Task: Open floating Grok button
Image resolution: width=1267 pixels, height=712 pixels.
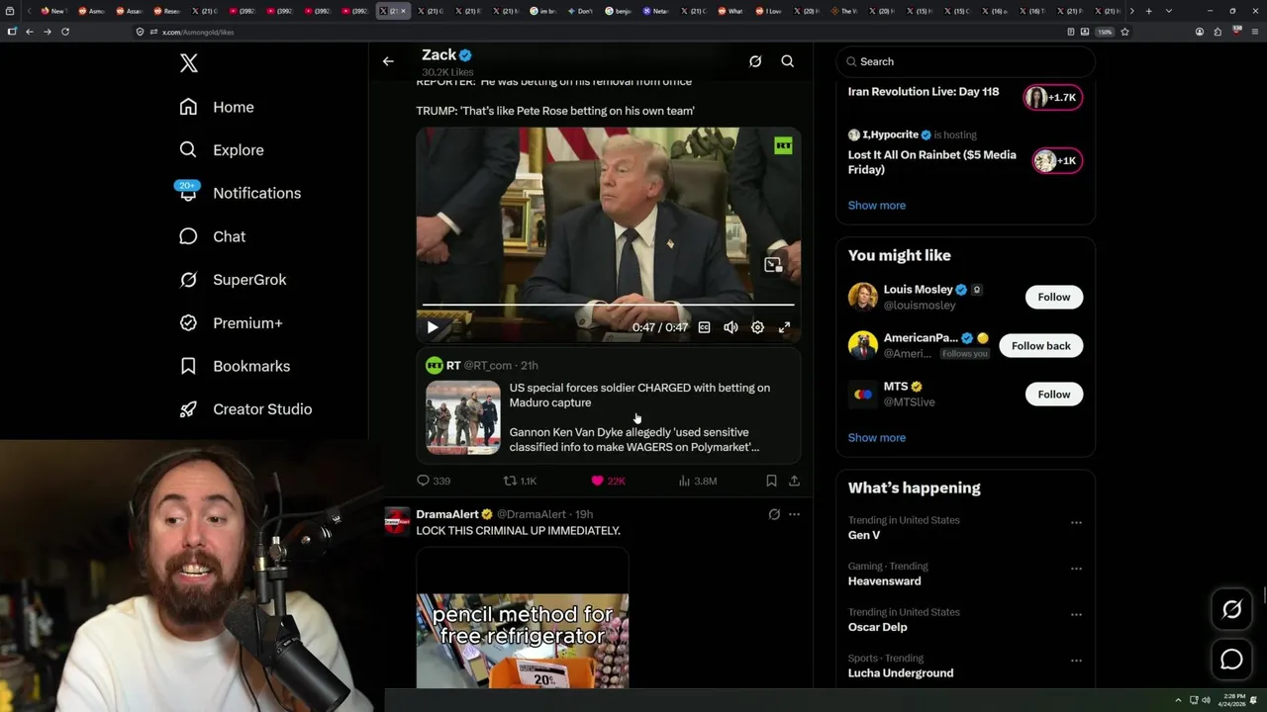Action: point(1232,610)
